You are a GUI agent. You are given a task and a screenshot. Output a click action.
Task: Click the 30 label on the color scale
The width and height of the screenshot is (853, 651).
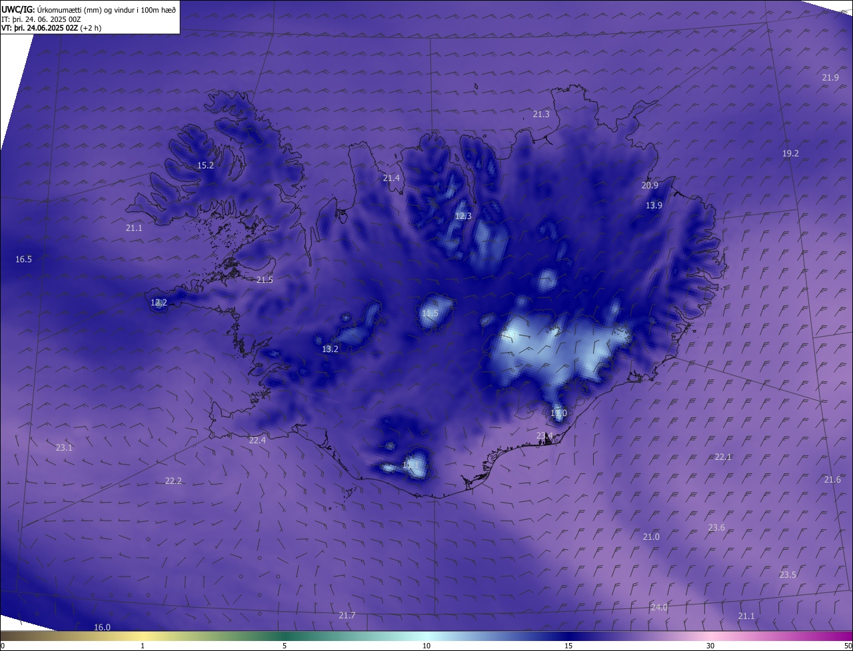tap(710, 646)
